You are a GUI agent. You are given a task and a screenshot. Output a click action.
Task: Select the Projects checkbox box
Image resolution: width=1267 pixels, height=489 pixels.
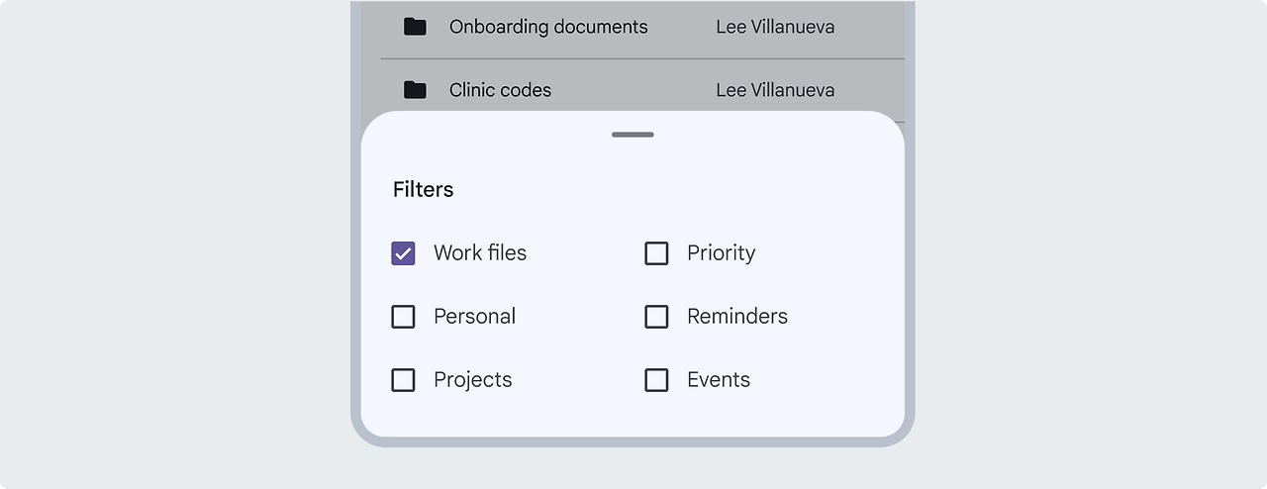tap(403, 380)
